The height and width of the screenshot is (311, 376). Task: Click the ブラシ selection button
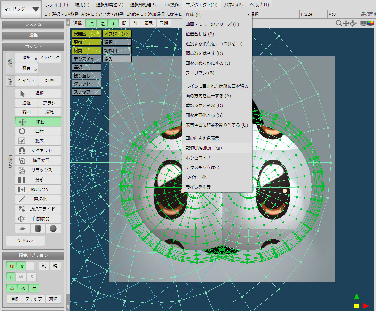pos(49,103)
